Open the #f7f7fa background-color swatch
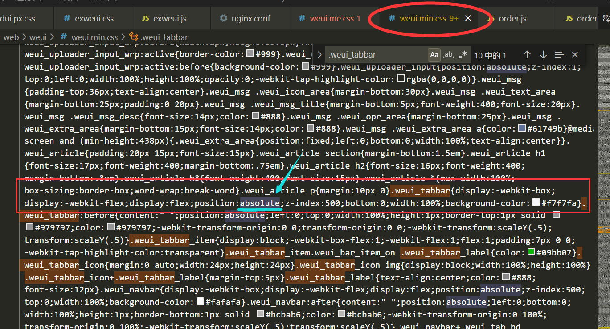 pyautogui.click(x=536, y=202)
